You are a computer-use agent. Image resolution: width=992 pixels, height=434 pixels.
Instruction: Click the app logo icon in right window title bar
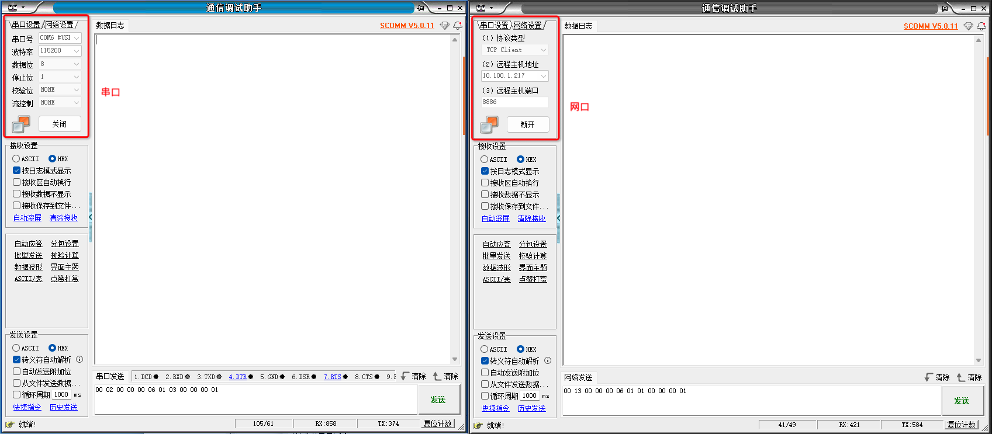click(481, 8)
